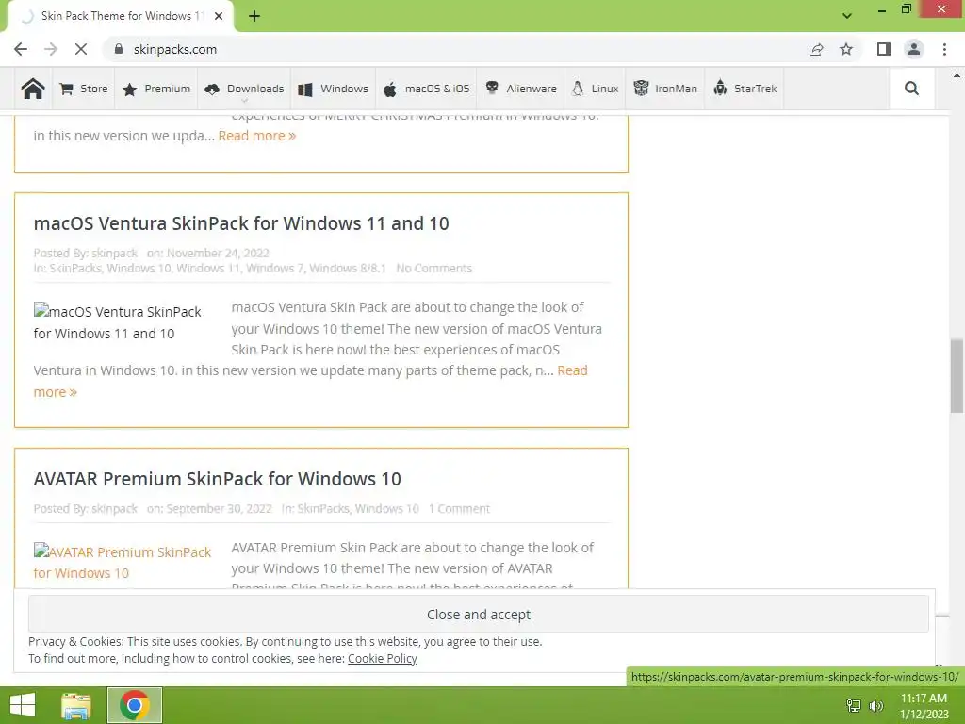This screenshot has width=965, height=724.
Task: Click Read more in macOS Ventura post
Action: click(572, 370)
